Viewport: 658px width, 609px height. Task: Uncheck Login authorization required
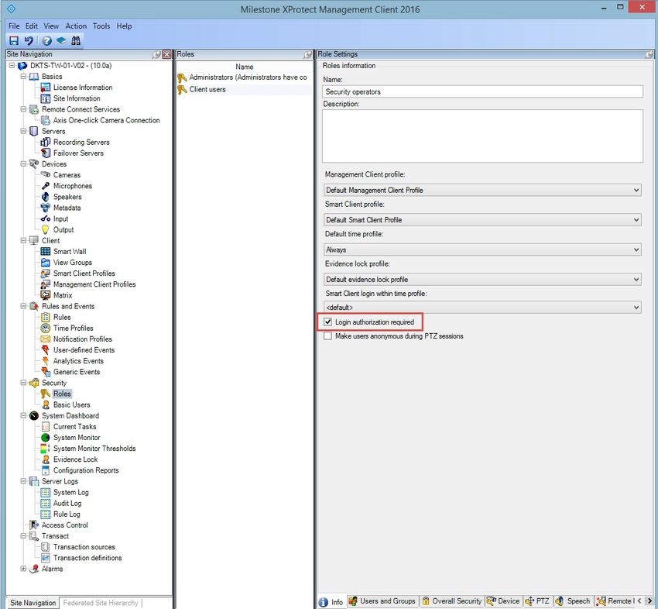(327, 322)
